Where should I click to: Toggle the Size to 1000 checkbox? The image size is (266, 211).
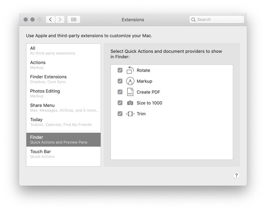[x=120, y=103]
